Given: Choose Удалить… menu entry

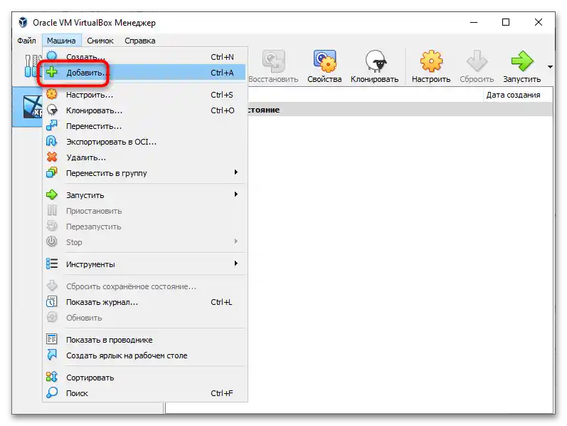Looking at the screenshot, I should (x=144, y=157).
